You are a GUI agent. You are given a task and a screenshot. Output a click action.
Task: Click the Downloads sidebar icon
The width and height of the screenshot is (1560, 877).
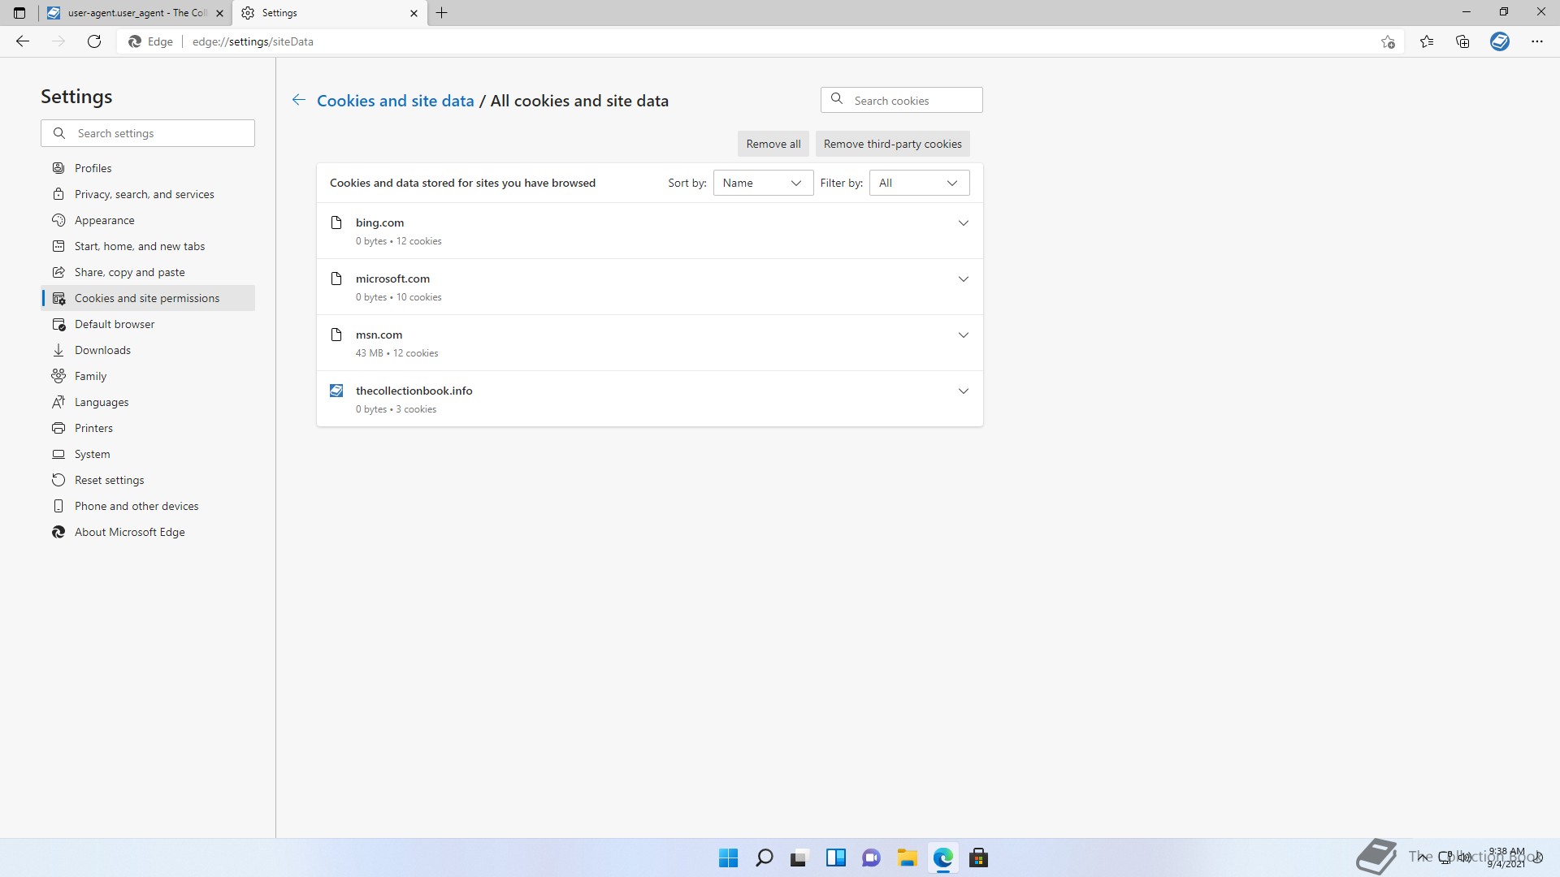click(58, 350)
